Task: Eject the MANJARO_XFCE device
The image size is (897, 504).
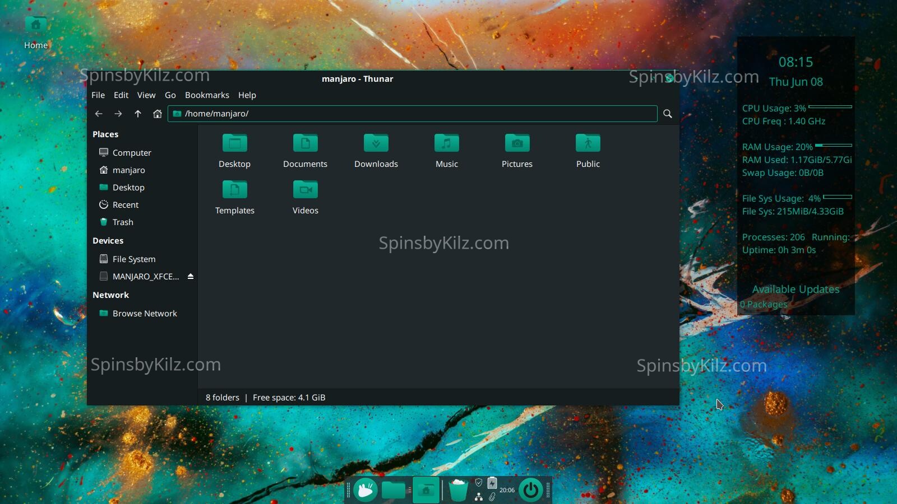Action: [x=191, y=277]
